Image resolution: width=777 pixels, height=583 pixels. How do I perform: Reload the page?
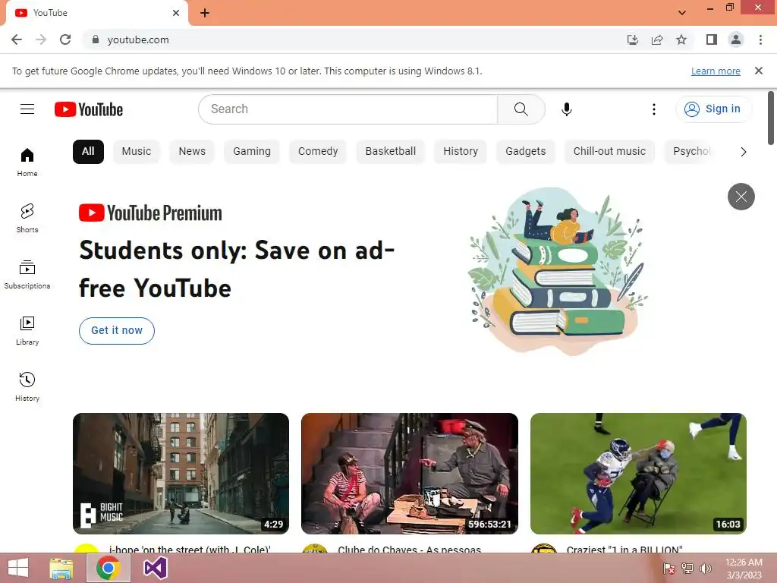click(65, 39)
